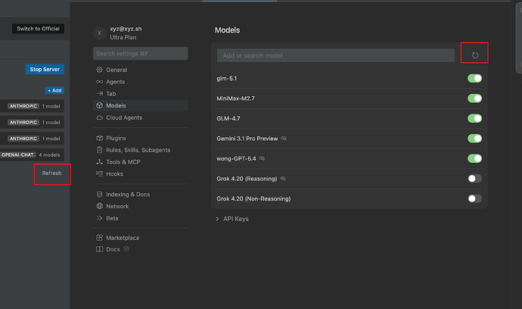Click the Agents infinity icon

tap(99, 82)
